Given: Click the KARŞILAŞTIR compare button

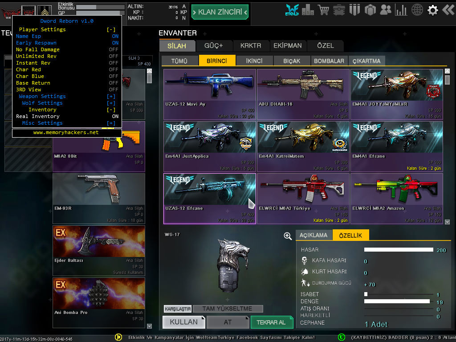Looking at the screenshot, I should tap(177, 309).
